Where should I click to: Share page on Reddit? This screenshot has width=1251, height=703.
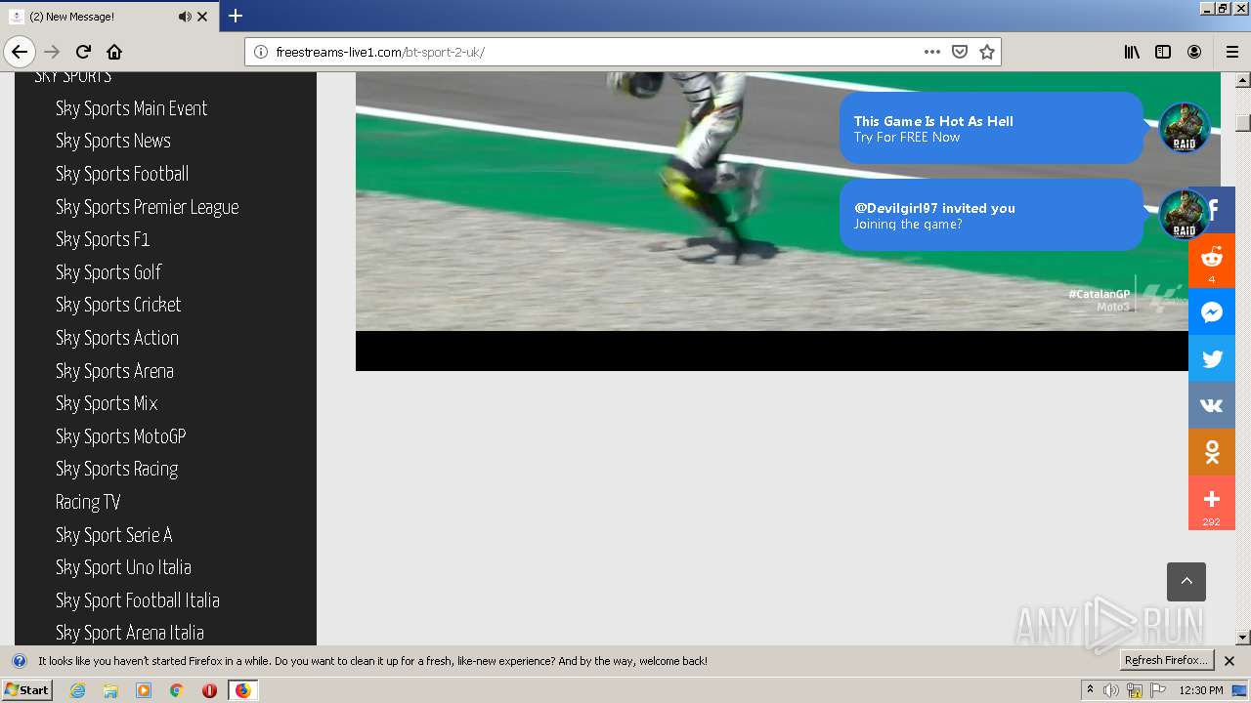1212,261
